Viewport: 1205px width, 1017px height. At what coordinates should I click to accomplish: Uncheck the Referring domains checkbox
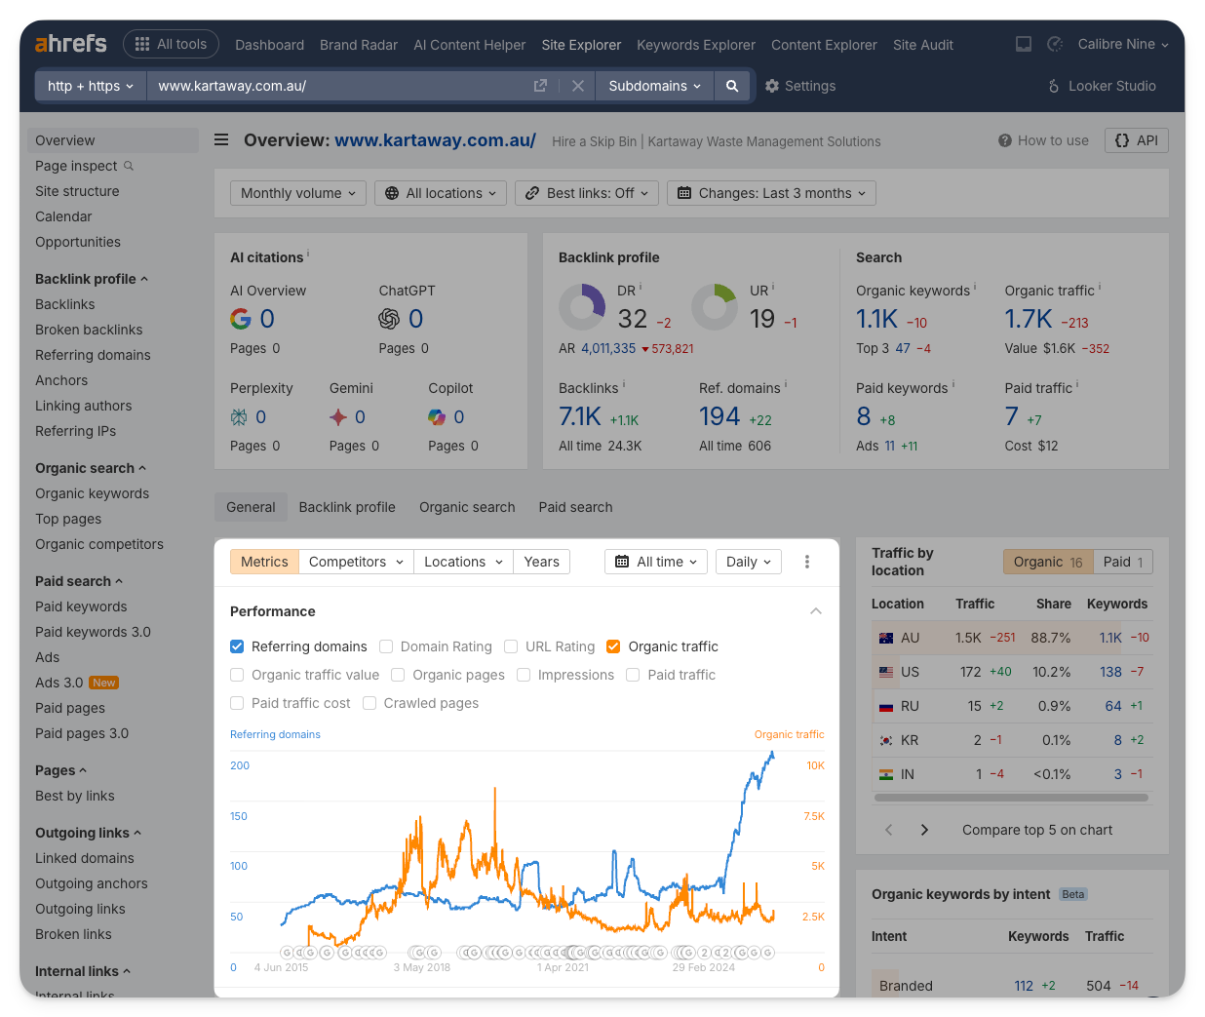(237, 646)
